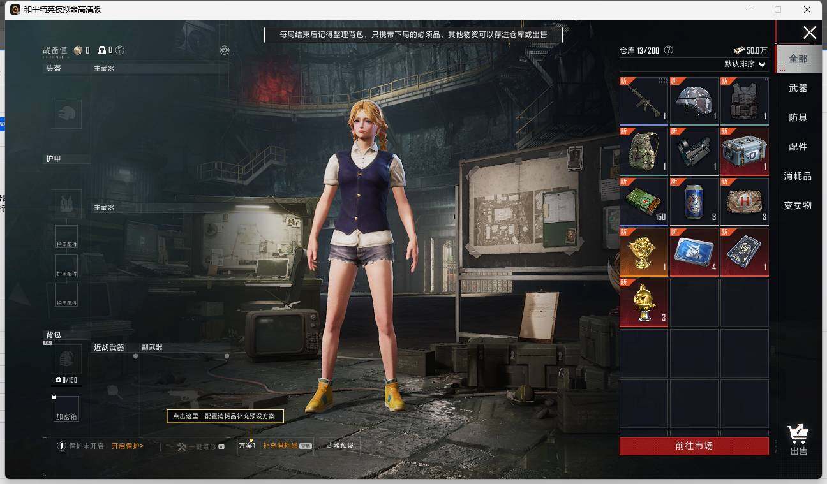827x484 pixels.
Task: Select the blue card item with 4
Action: pos(694,252)
